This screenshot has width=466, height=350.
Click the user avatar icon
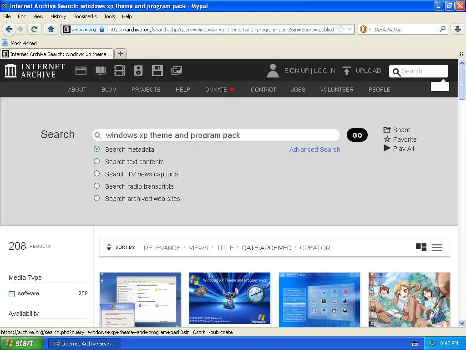pyautogui.click(x=273, y=71)
